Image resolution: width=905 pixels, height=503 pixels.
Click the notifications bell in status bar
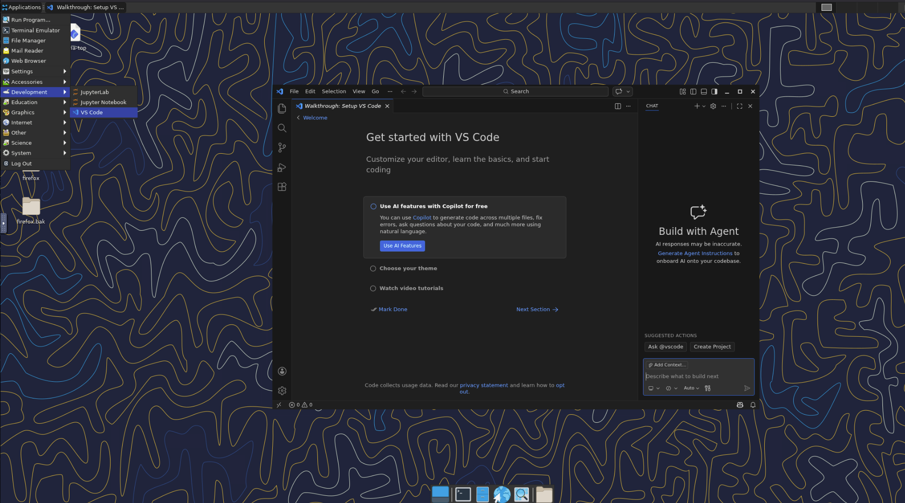(753, 405)
